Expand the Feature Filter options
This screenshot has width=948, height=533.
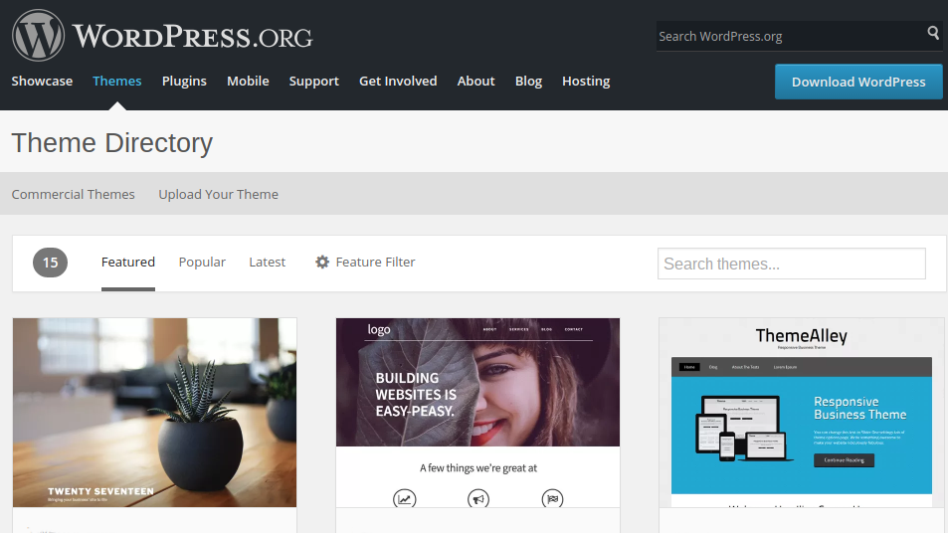pyautogui.click(x=365, y=263)
